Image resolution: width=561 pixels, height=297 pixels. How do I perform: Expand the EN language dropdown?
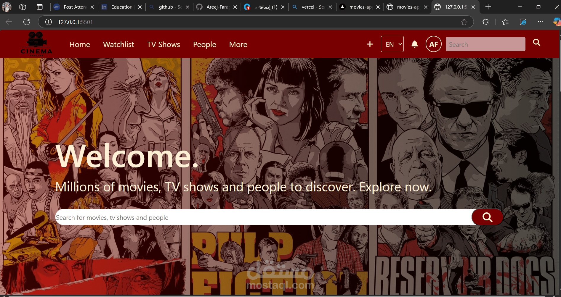(392, 44)
